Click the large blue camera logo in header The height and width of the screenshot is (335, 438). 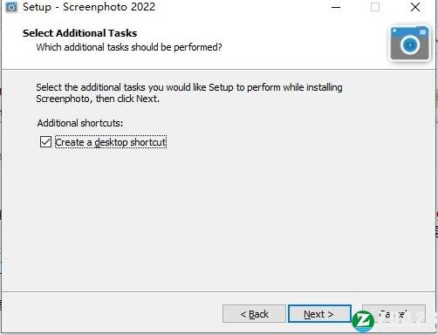[x=410, y=44]
